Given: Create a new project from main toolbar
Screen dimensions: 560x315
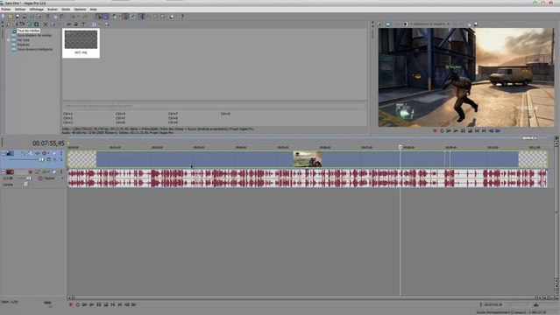Looking at the screenshot, I should (x=4, y=17).
